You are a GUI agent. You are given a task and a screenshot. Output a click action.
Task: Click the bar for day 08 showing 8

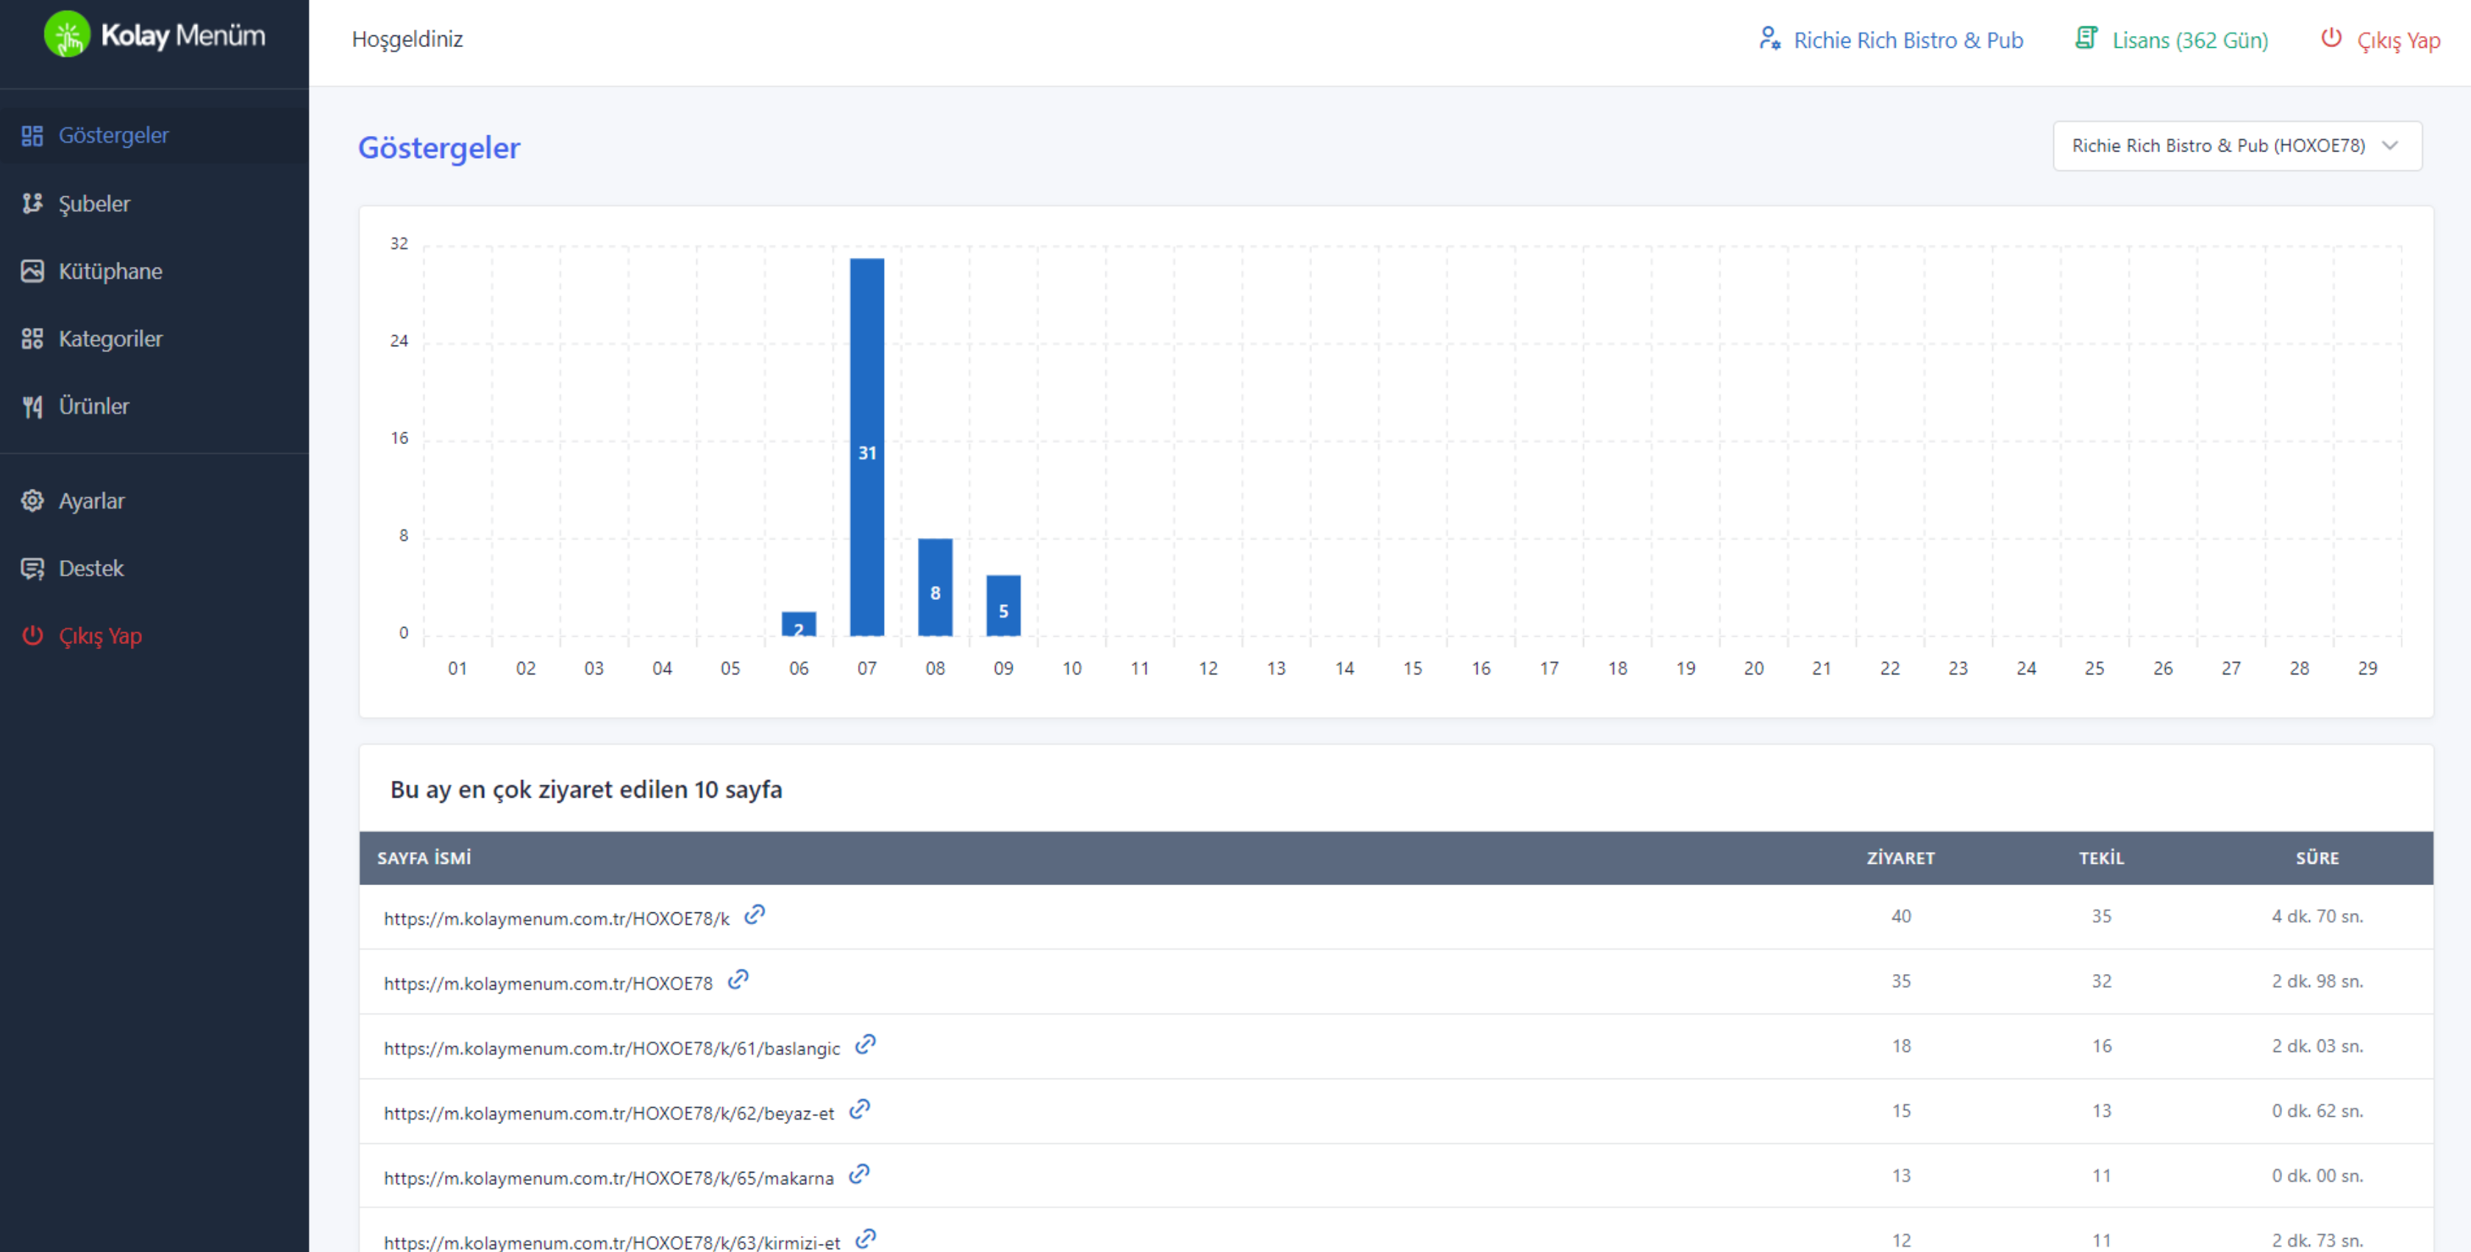click(935, 587)
